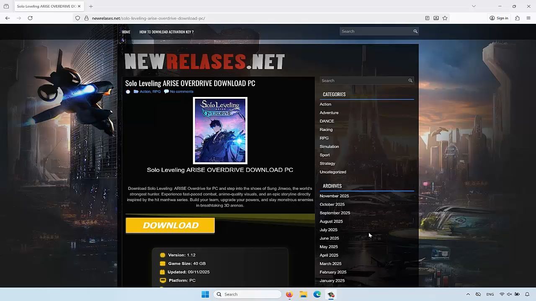Open a new browser tab

pyautogui.click(x=91, y=6)
